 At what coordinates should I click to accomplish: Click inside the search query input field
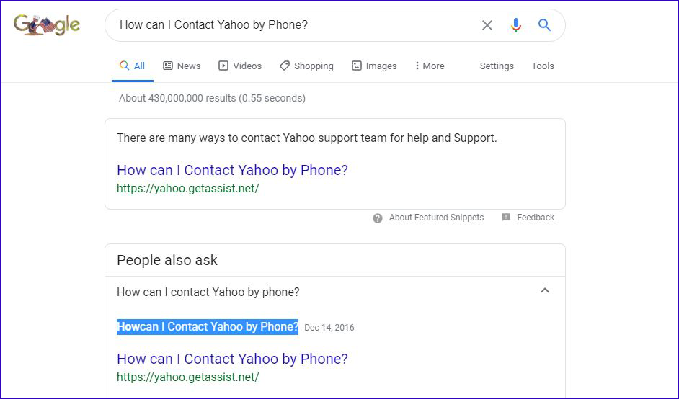[x=288, y=25]
